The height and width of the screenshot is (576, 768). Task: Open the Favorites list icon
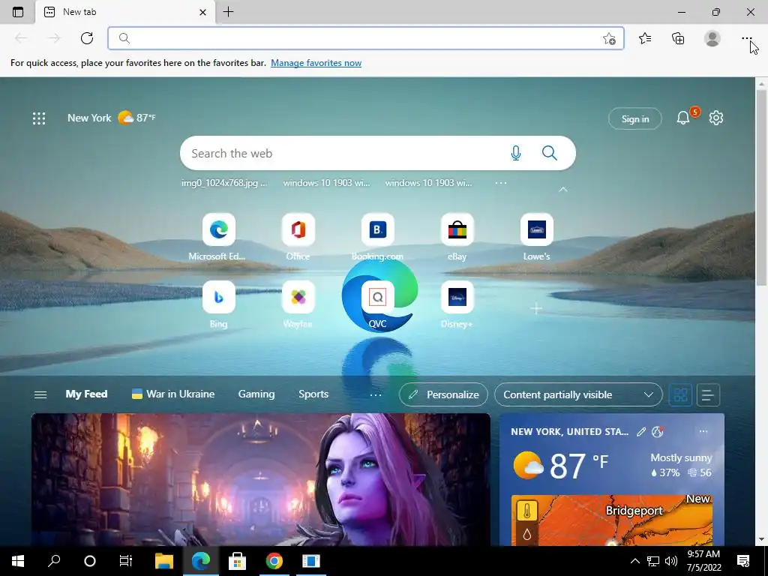click(645, 38)
